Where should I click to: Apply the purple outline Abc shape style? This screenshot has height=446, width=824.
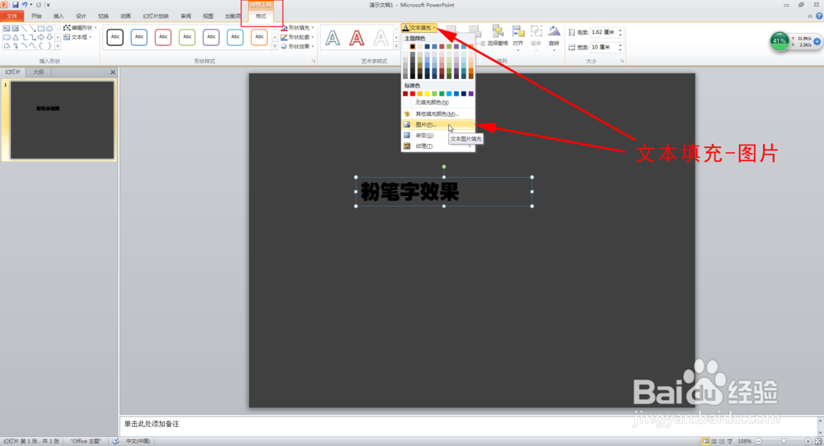[x=211, y=37]
